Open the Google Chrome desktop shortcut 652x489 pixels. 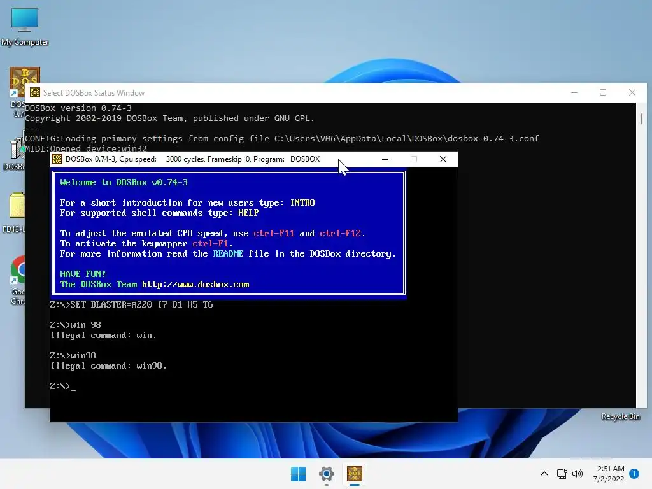(x=18, y=280)
